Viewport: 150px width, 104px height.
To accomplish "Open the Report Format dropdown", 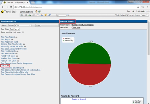I will 23,25.
